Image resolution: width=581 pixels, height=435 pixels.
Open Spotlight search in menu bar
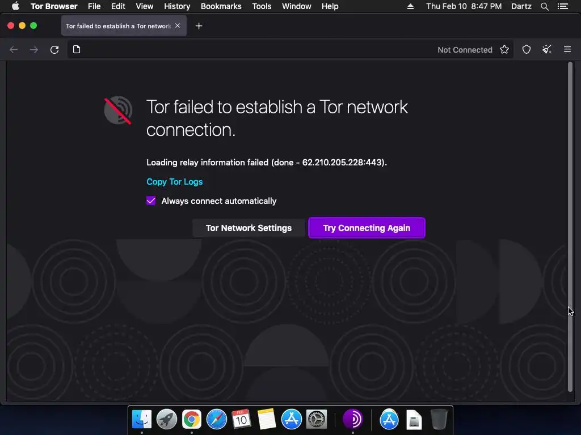pos(544,6)
